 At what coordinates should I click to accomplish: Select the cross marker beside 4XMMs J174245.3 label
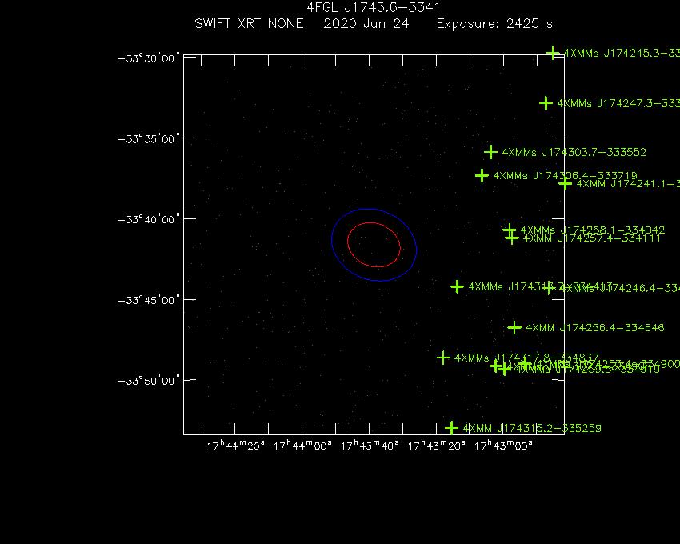553,54
